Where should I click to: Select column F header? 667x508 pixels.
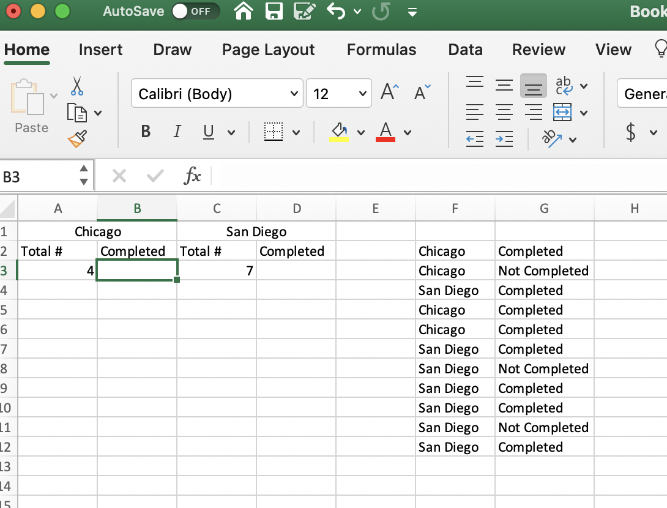(455, 209)
